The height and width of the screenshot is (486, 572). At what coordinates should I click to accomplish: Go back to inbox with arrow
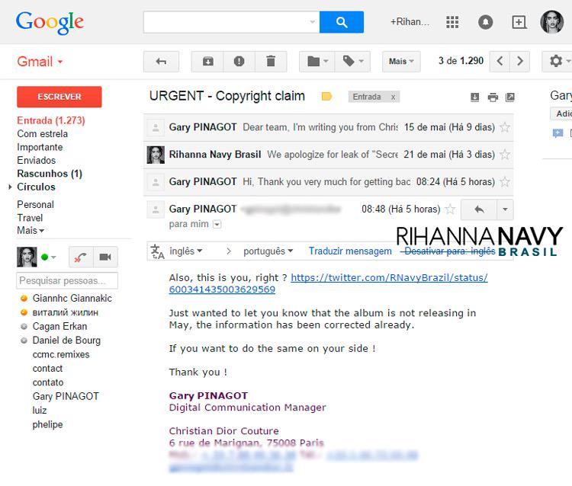coord(161,61)
